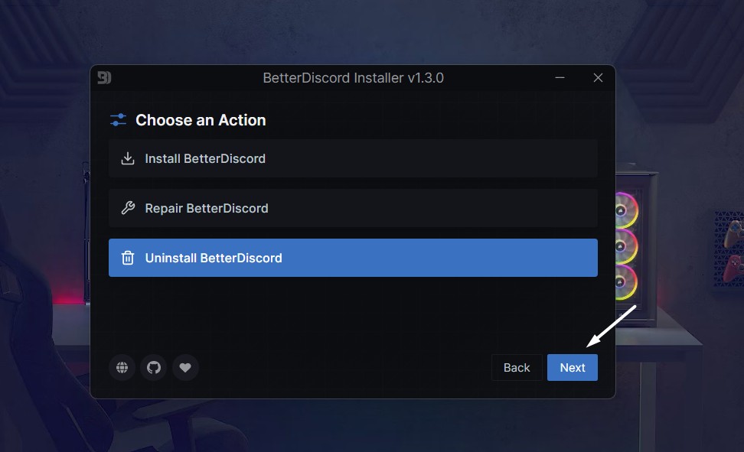Click the trash can icon for Uninstall
744x452 pixels.
(128, 258)
